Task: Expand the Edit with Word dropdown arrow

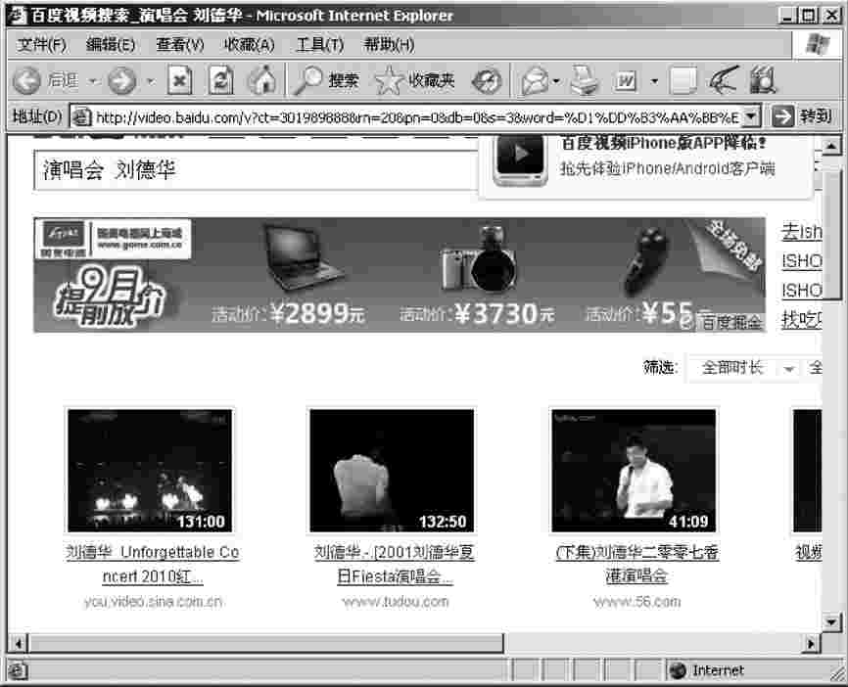Action: pyautogui.click(x=654, y=81)
